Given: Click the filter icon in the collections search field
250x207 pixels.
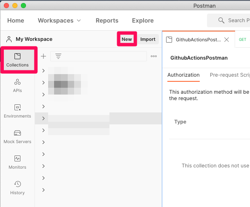Looking at the screenshot, I should [x=58, y=56].
